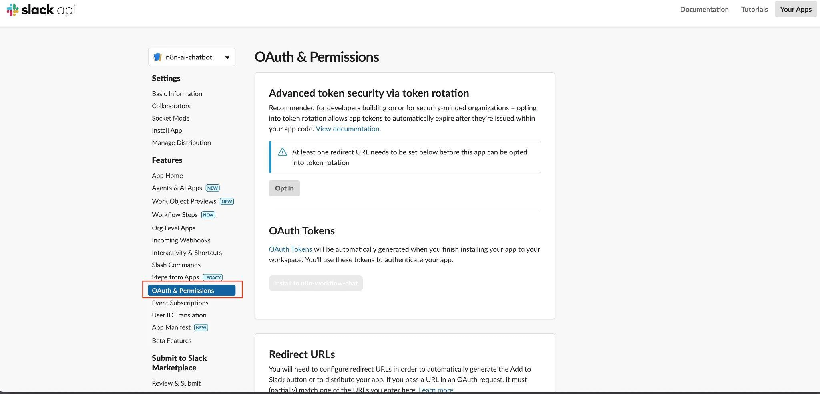Click NEW badge beside Work Object Previews
Viewport: 820px width, 394px height.
click(227, 202)
